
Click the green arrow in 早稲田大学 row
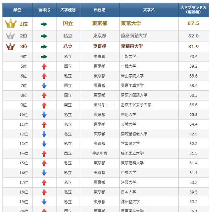[44, 47]
